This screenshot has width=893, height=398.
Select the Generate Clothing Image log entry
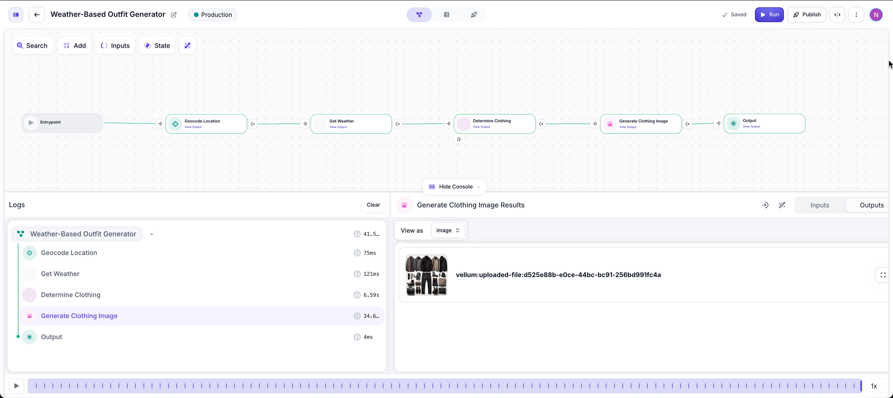pyautogui.click(x=79, y=316)
